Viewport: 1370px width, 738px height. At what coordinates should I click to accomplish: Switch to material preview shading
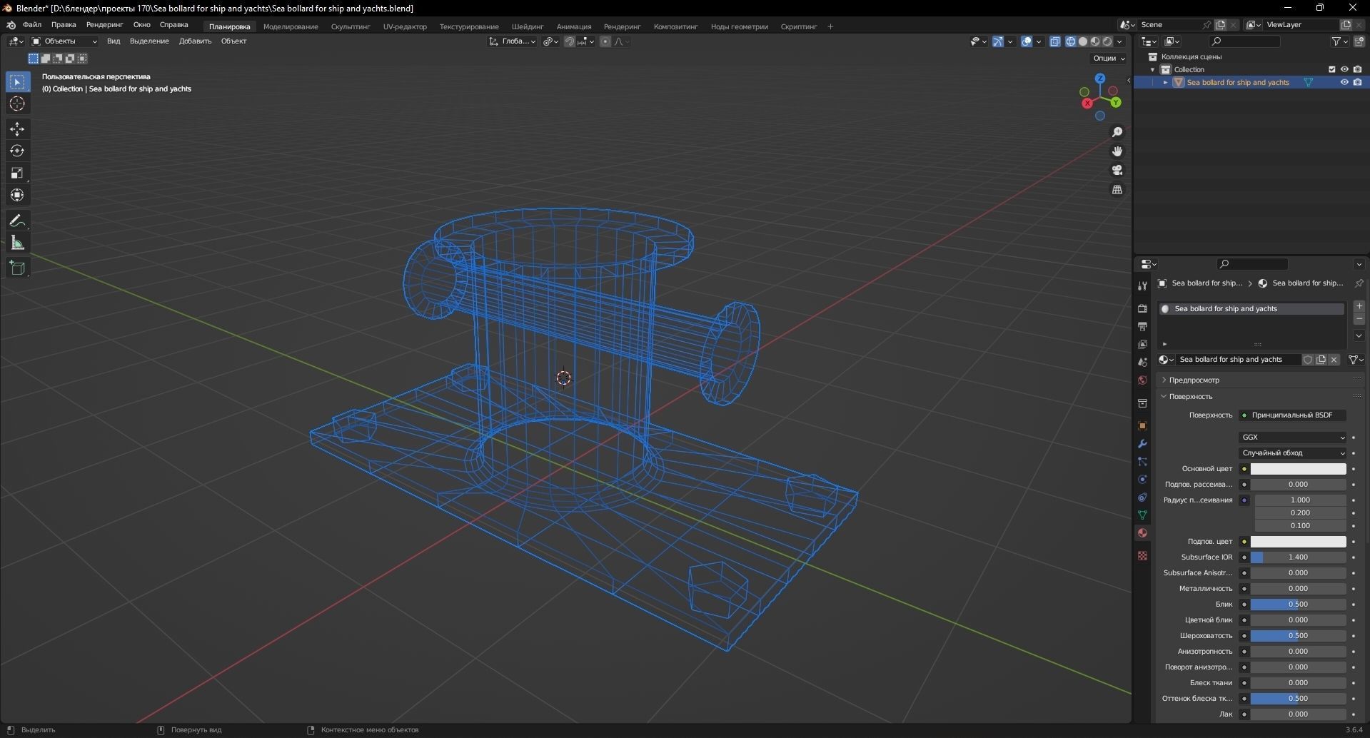coord(1095,41)
